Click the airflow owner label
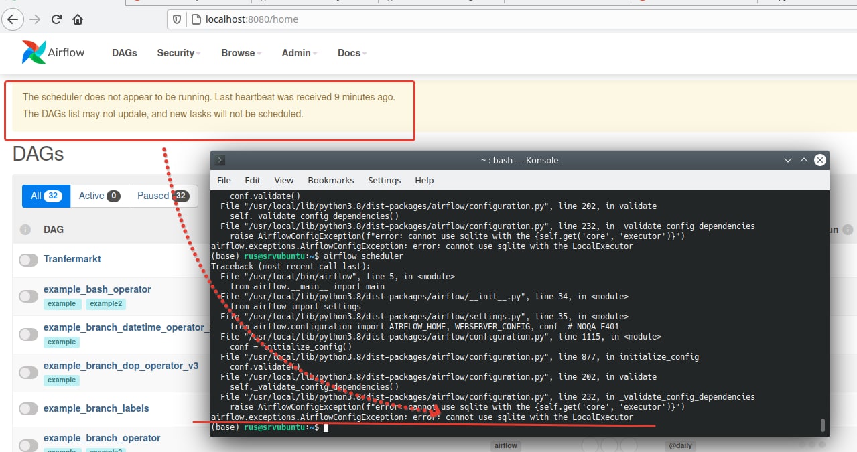The height and width of the screenshot is (452, 857). click(x=506, y=445)
